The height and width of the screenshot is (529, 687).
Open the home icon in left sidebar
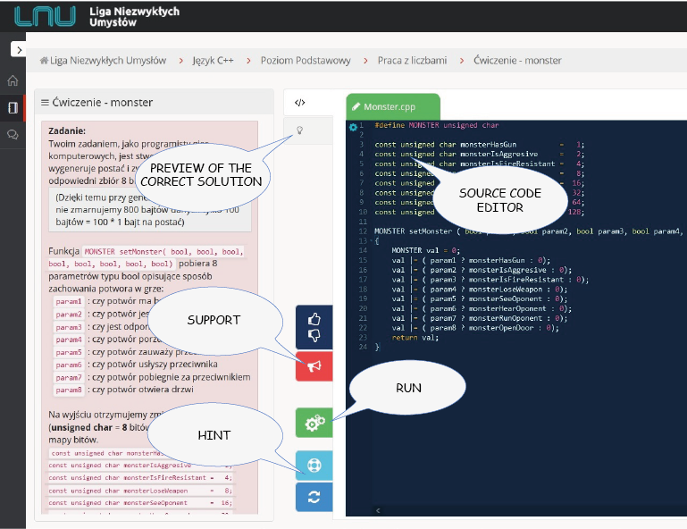[x=13, y=80]
